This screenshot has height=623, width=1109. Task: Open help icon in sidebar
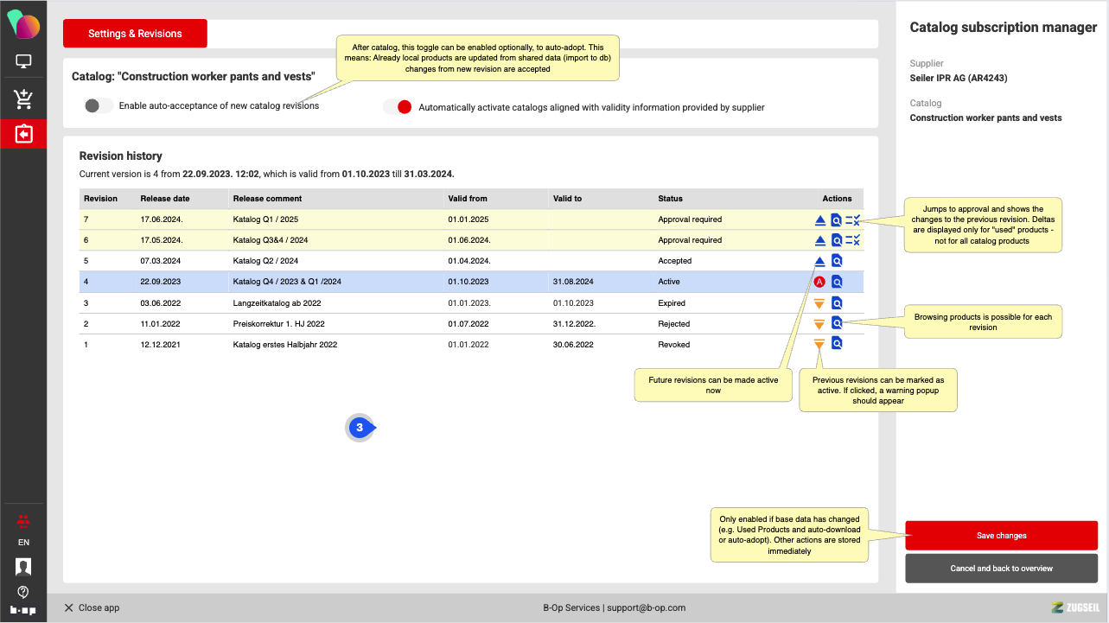pos(23,592)
